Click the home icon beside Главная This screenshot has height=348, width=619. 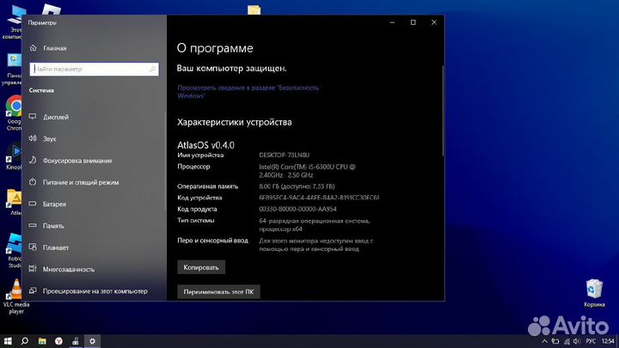pyautogui.click(x=34, y=48)
